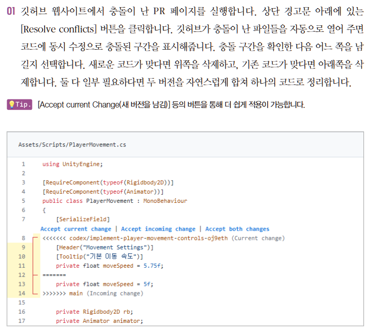
Task: Select the Assets/Scripts/PlayerMovement.cs file path
Action: [x=72, y=144]
